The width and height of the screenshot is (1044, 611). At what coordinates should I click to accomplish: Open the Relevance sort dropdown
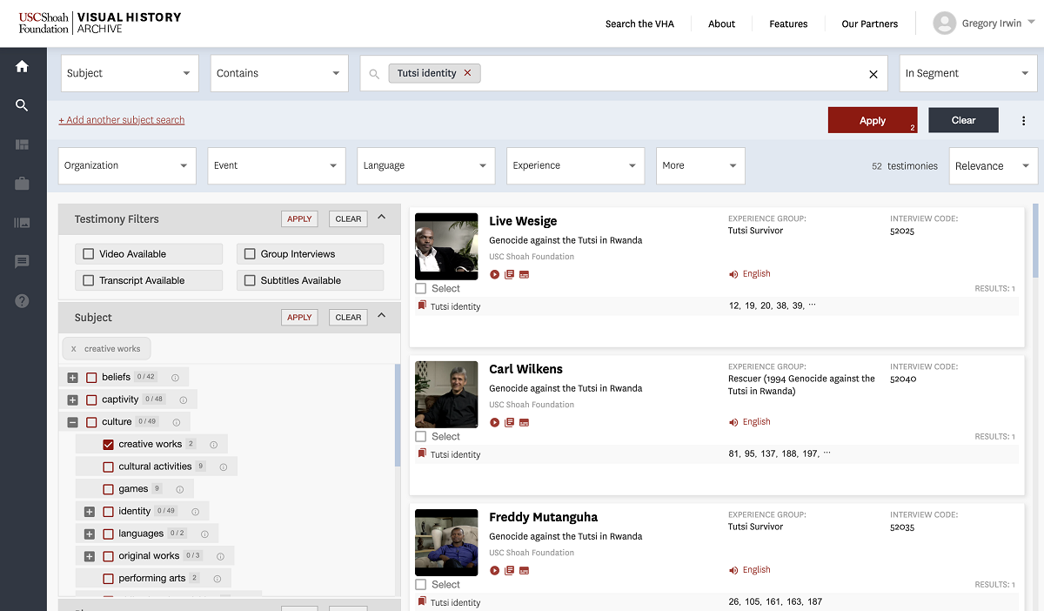pos(993,165)
